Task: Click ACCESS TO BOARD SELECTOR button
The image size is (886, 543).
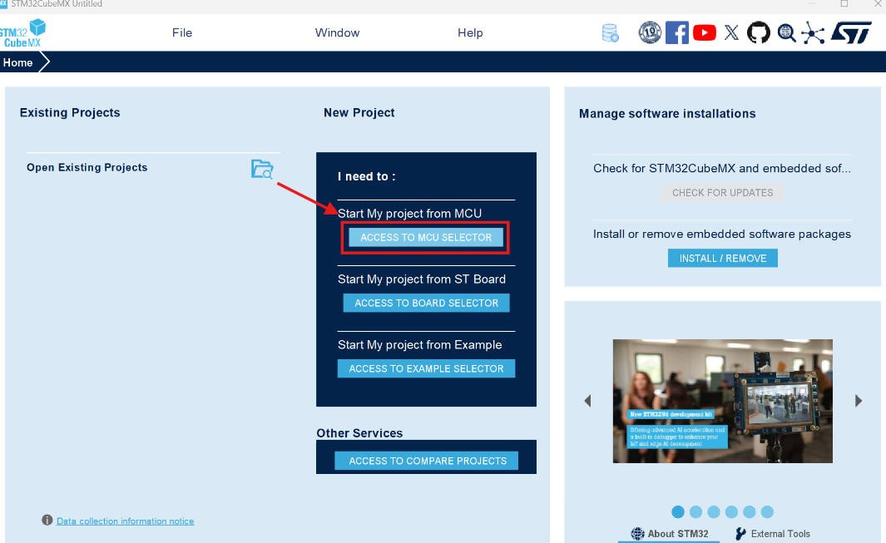Action: pos(426,303)
